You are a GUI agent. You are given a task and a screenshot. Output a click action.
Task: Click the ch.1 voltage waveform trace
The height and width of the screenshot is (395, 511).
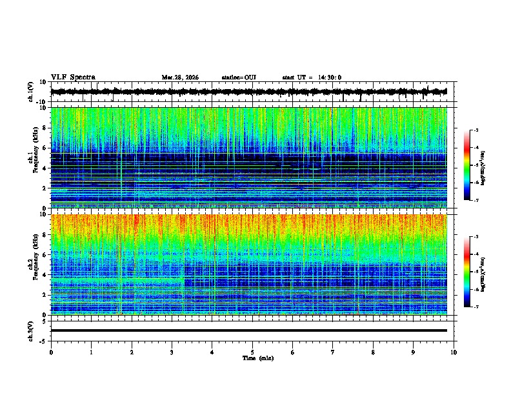click(248, 92)
